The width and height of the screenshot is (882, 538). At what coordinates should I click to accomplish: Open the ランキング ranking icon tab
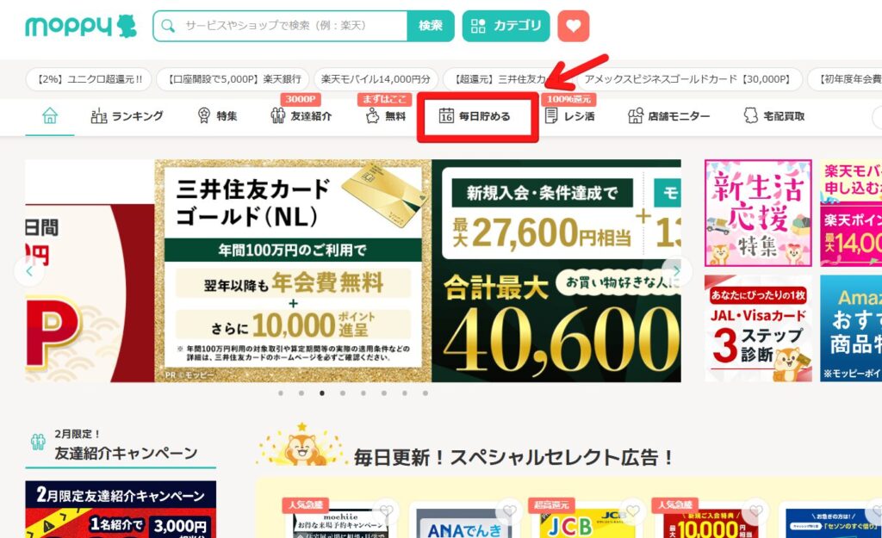click(x=98, y=116)
